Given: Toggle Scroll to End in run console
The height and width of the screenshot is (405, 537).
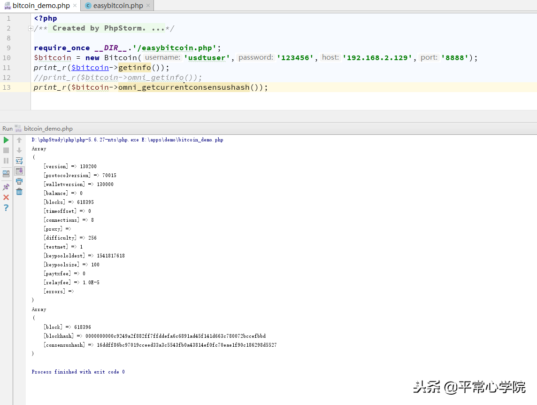Looking at the screenshot, I should (19, 171).
